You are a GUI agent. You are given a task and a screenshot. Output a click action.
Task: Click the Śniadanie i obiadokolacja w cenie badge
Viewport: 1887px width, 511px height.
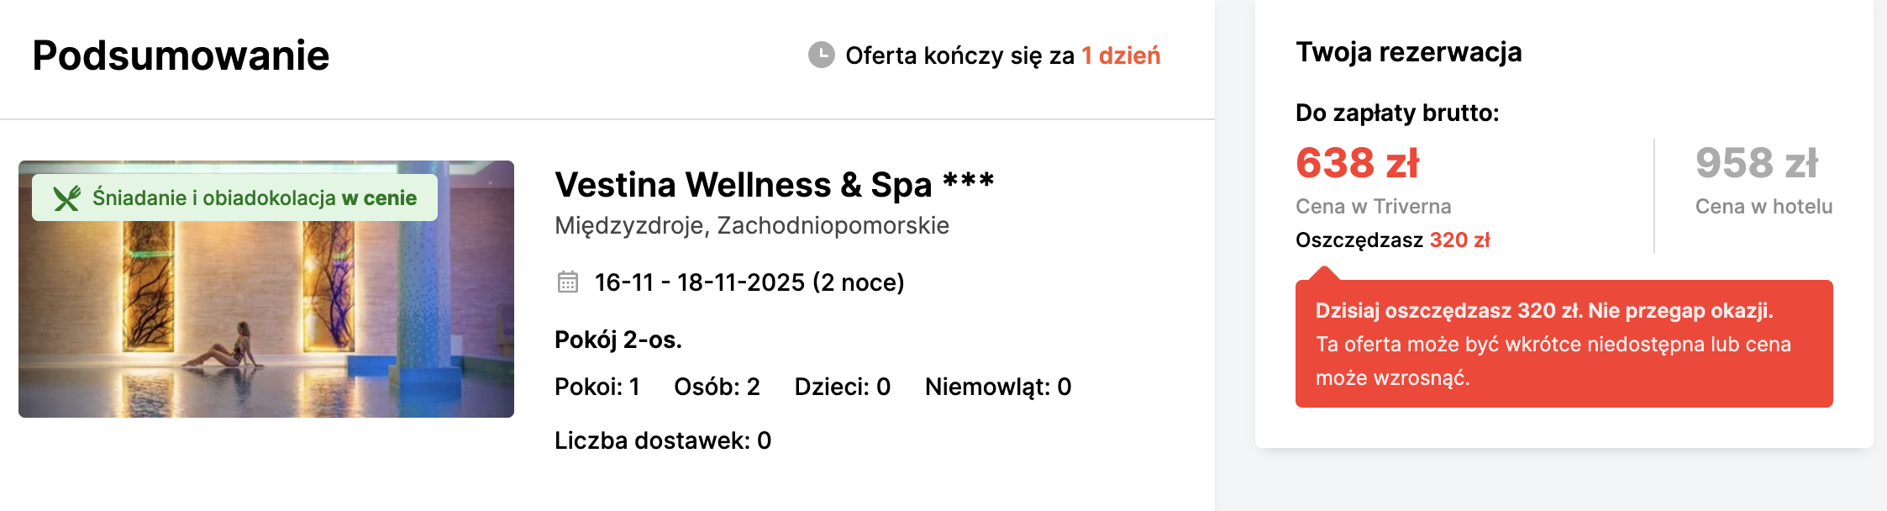pos(238,199)
